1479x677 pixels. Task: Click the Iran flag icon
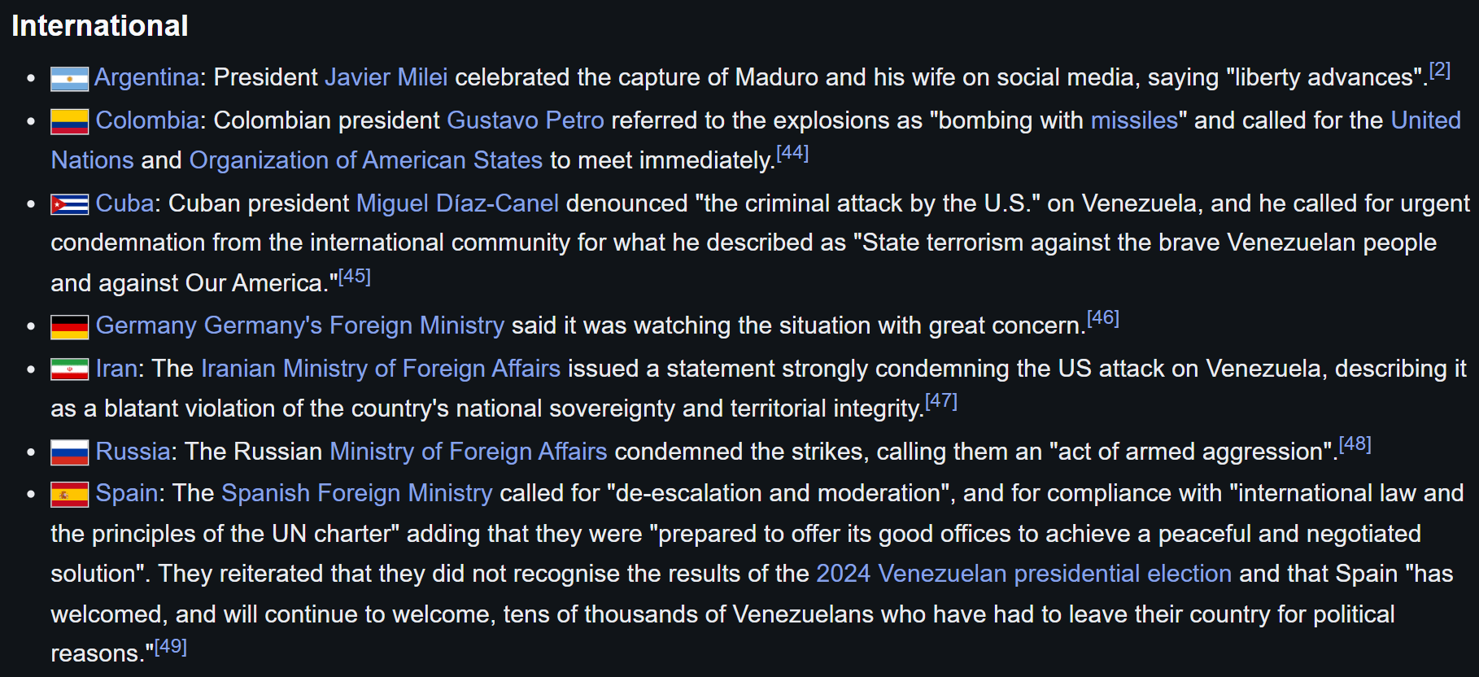click(x=69, y=369)
